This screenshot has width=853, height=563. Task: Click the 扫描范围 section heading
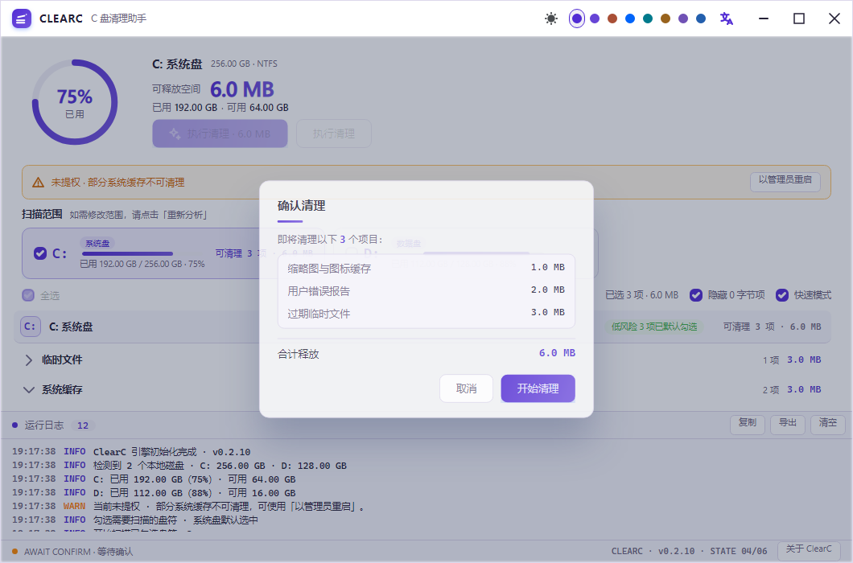click(42, 214)
